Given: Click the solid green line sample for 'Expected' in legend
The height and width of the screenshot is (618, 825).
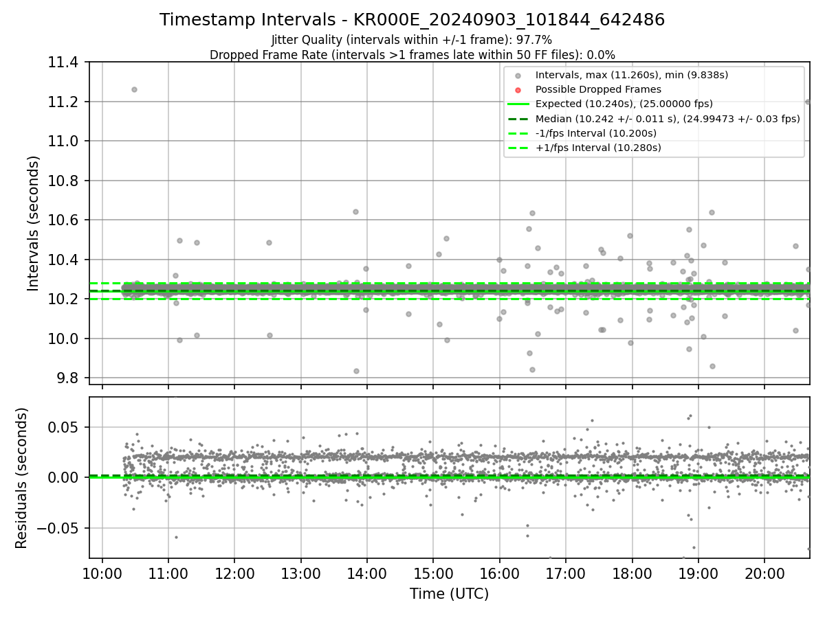Looking at the screenshot, I should (518, 104).
